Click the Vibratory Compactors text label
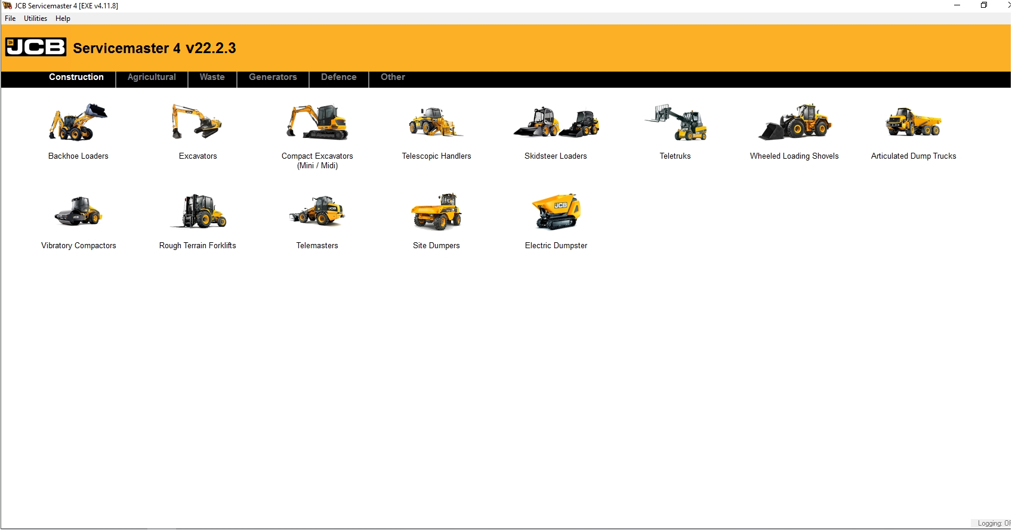The image size is (1012, 531). click(x=79, y=246)
